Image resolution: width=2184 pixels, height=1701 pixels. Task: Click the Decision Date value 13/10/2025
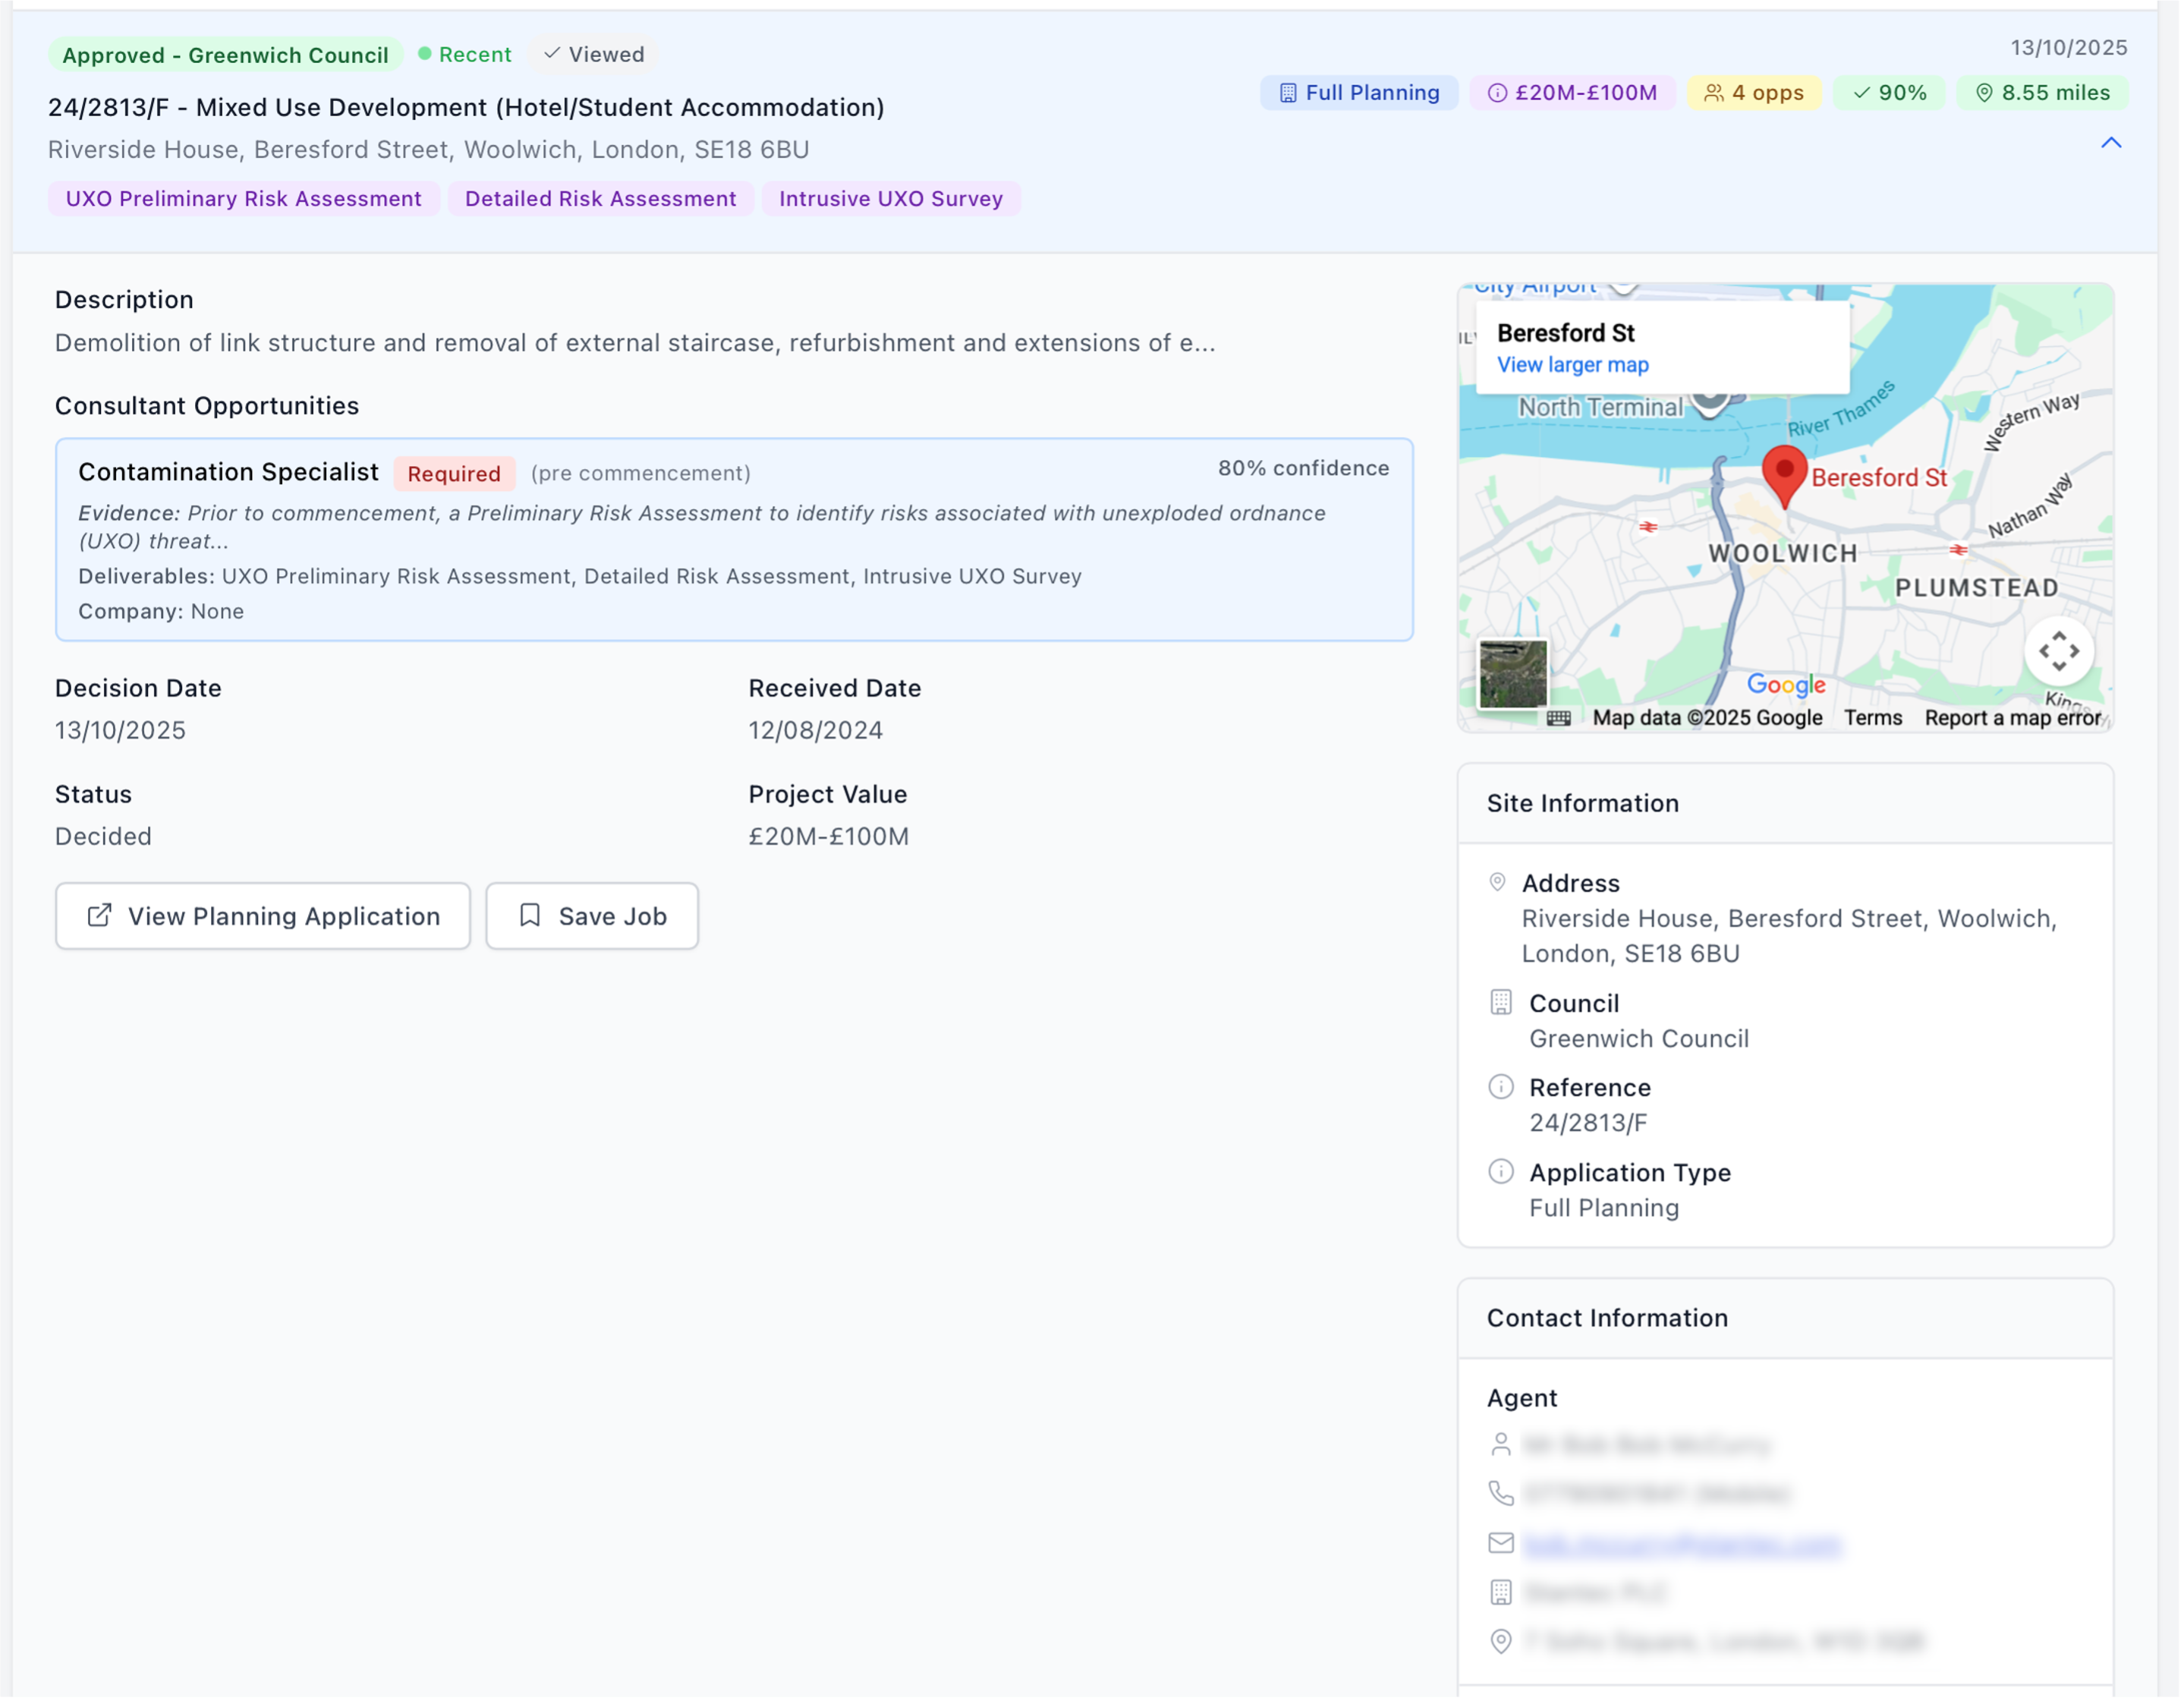click(x=121, y=731)
